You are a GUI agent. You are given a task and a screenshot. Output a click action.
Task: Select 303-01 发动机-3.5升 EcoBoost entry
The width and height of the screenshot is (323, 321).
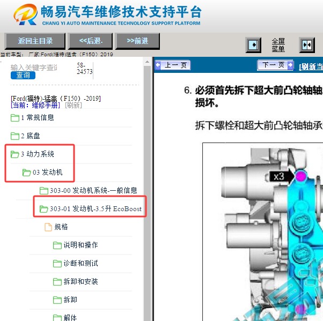(96, 209)
